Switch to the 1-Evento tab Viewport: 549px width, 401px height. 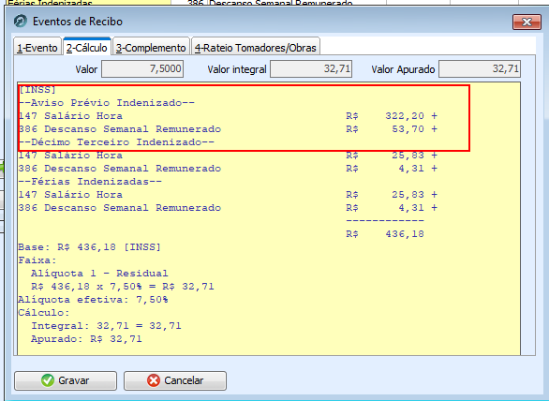click(37, 47)
